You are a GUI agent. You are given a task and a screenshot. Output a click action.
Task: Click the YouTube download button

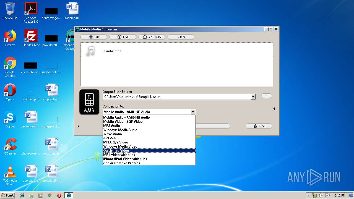152,37
